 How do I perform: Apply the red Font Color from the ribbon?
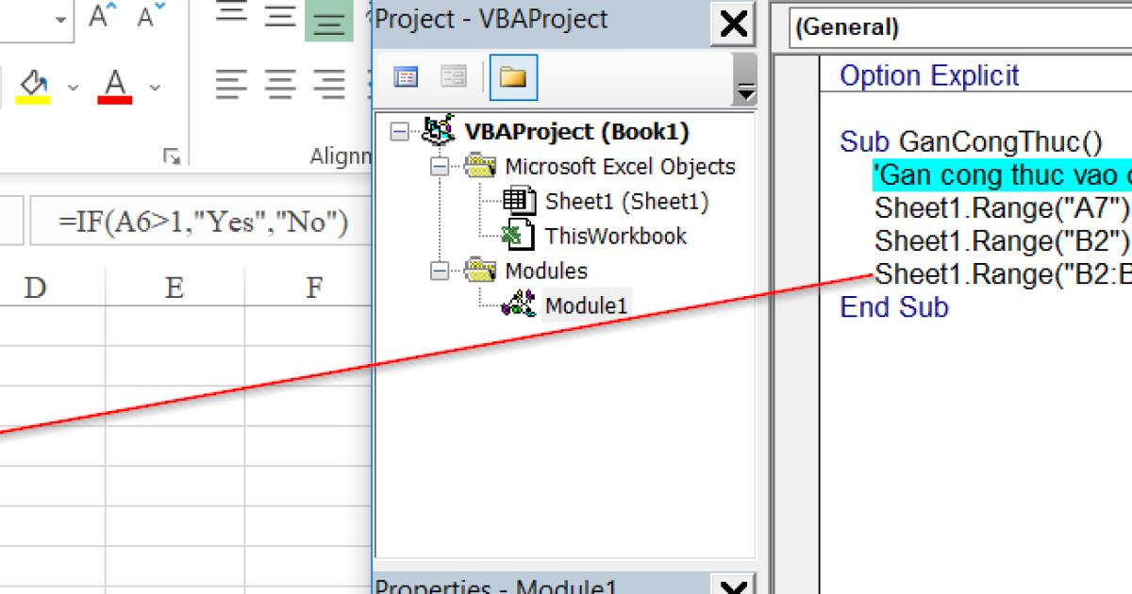[x=111, y=88]
